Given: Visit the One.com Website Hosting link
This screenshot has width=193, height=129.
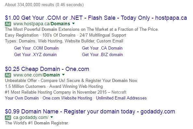Looking at the screenshot, I should [67, 98].
